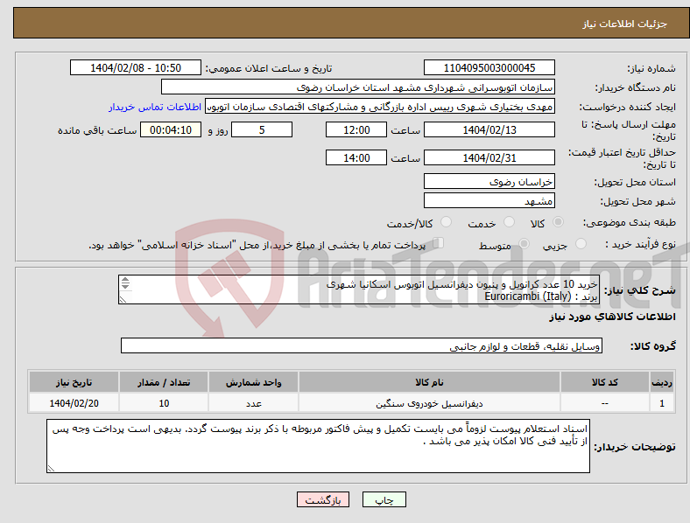
Task: Click the buyer organization name field
Action: click(358, 87)
